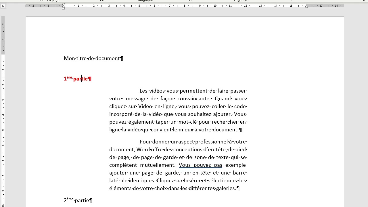Image resolution: width=368 pixels, height=207 pixels.
Task: Click the vertical ruler beside the page
Action: click(3, 112)
